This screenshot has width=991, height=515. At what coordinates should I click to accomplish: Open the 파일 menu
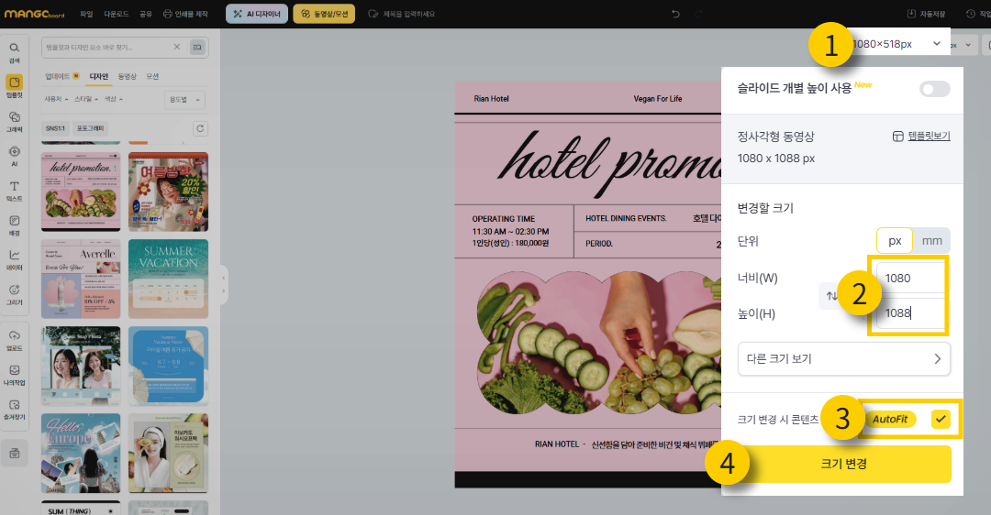pyautogui.click(x=86, y=14)
